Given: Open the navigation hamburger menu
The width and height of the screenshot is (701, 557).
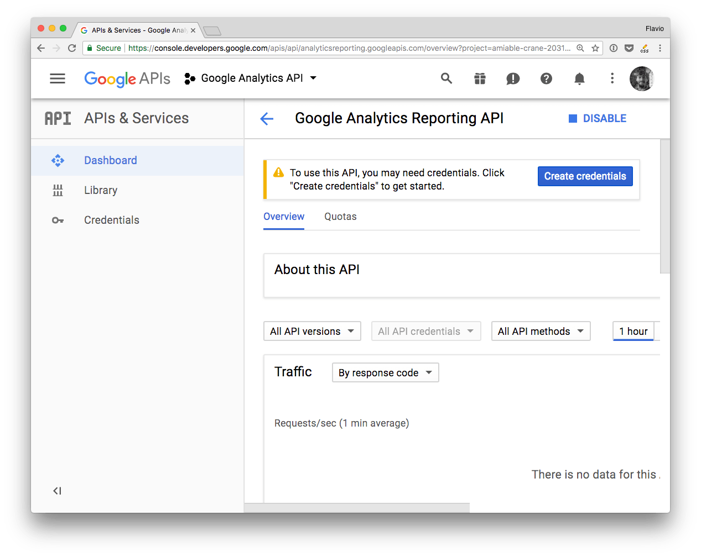Looking at the screenshot, I should 57,78.
